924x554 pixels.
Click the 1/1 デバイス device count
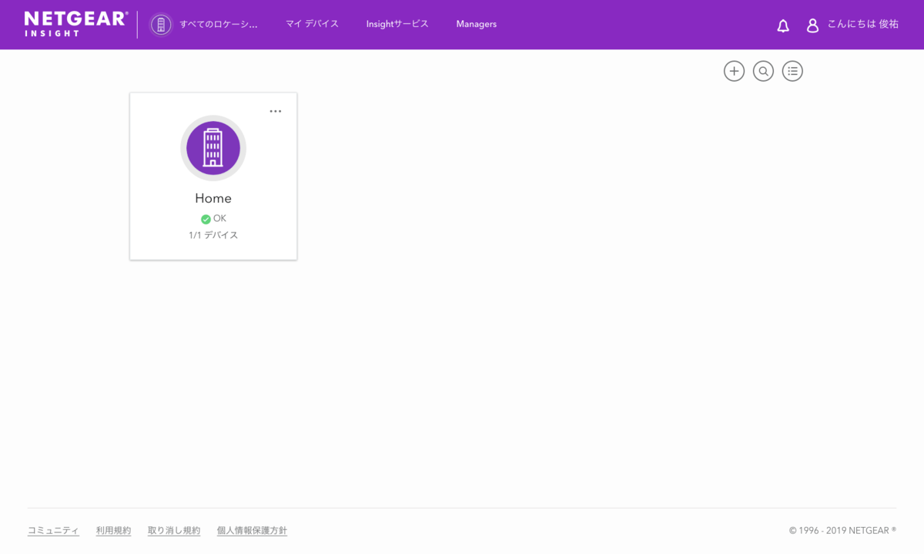[213, 235]
